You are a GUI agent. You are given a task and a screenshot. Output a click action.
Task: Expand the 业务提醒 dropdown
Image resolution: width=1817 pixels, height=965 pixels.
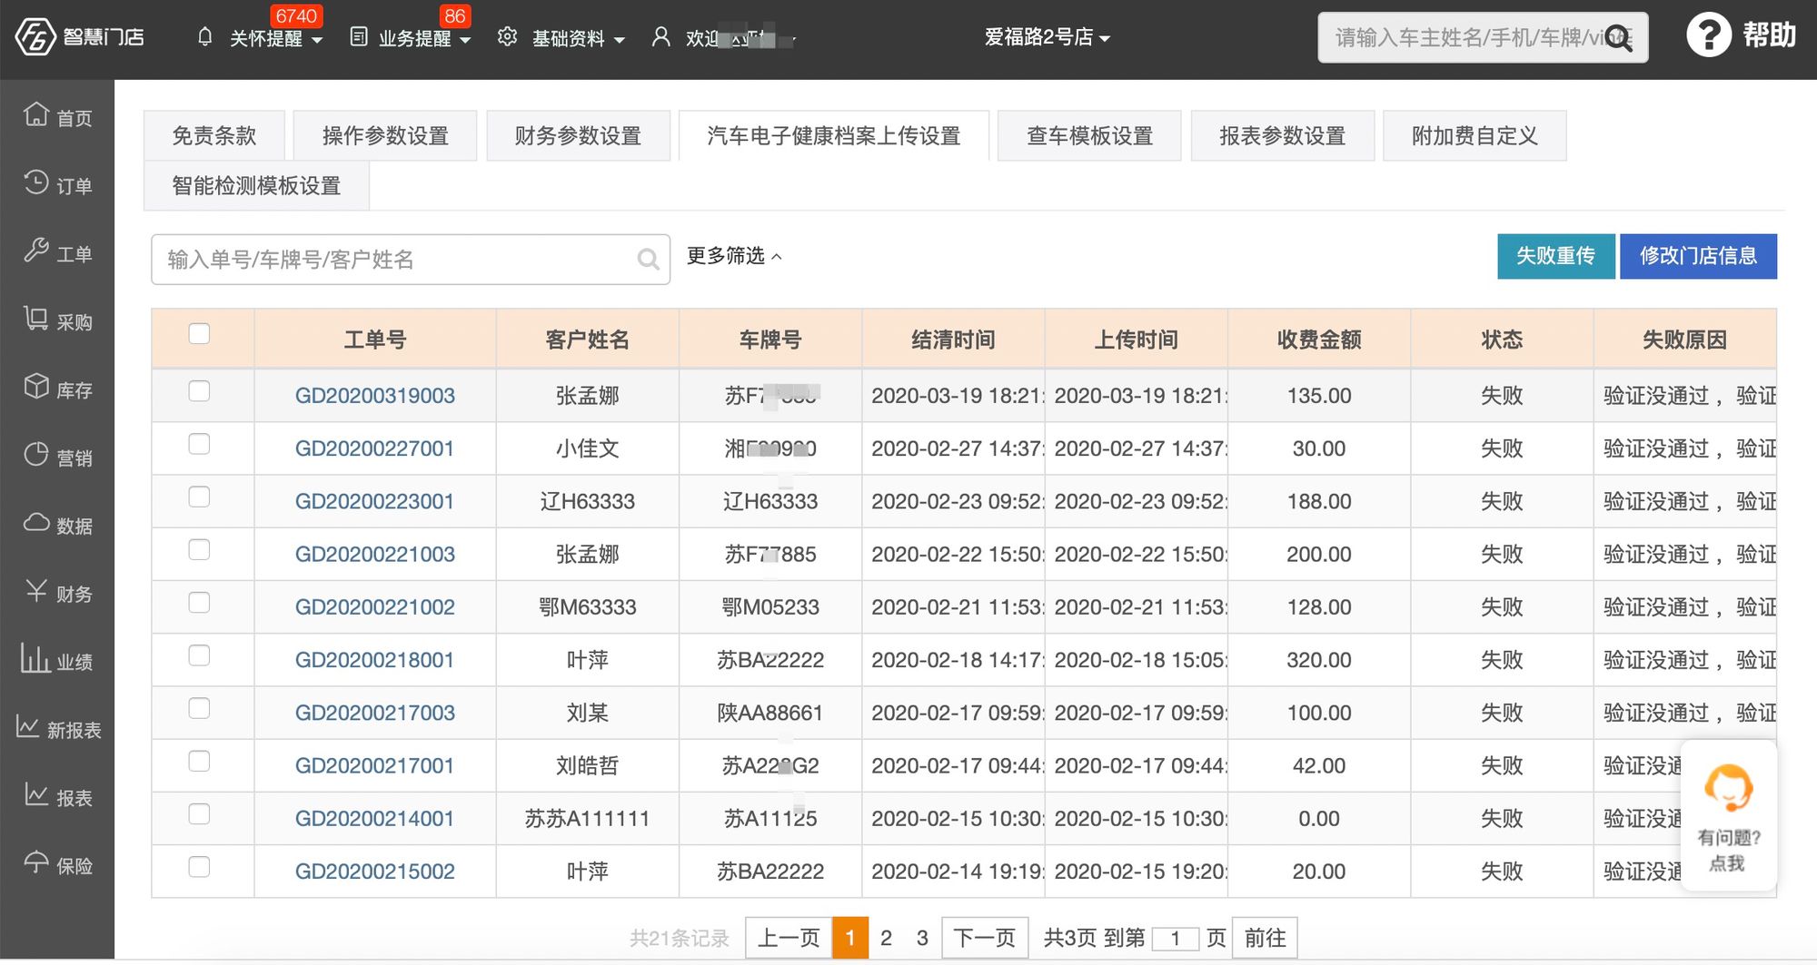[424, 38]
